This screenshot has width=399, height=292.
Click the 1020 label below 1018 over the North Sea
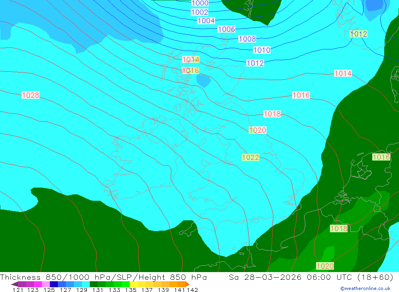pos(257,130)
